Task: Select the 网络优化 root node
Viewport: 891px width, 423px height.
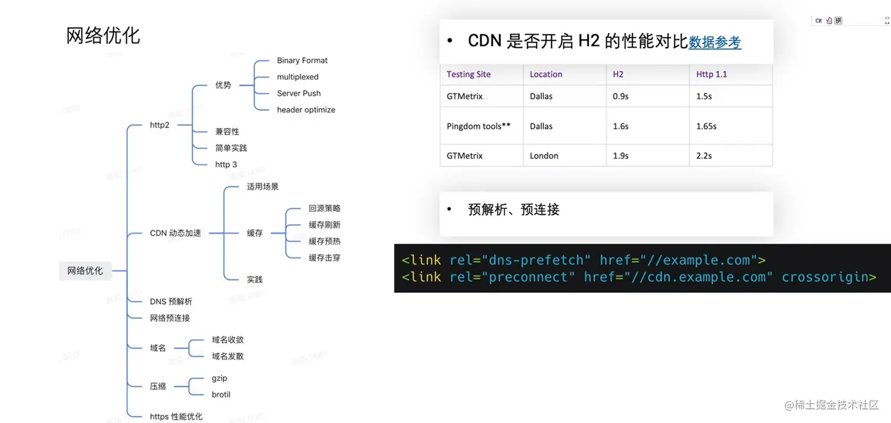Action: [85, 271]
